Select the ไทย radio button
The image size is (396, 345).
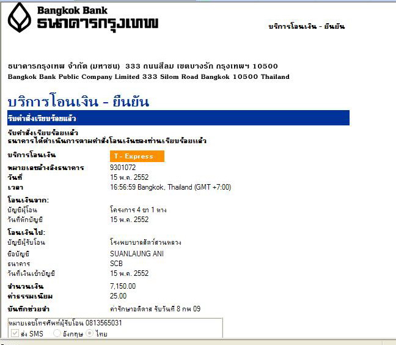tap(90, 333)
